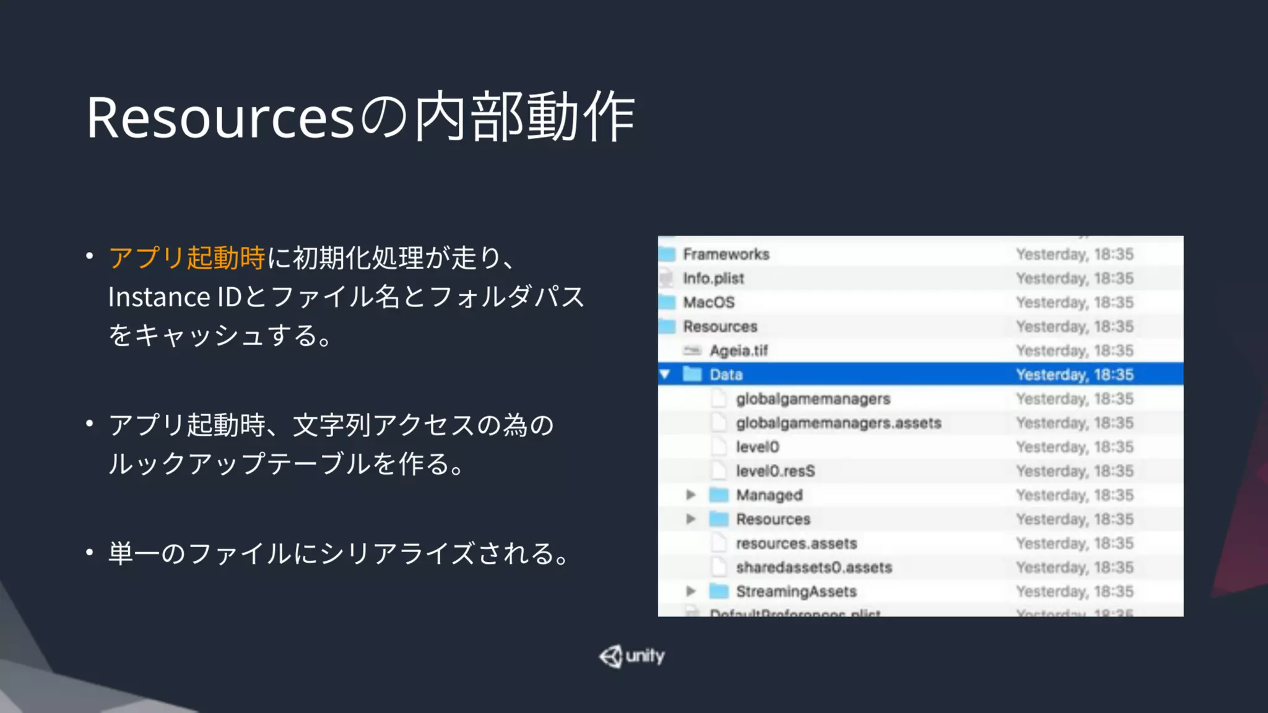Click the level0.resS file icon
This screenshot has width=1268, height=713.
(719, 470)
